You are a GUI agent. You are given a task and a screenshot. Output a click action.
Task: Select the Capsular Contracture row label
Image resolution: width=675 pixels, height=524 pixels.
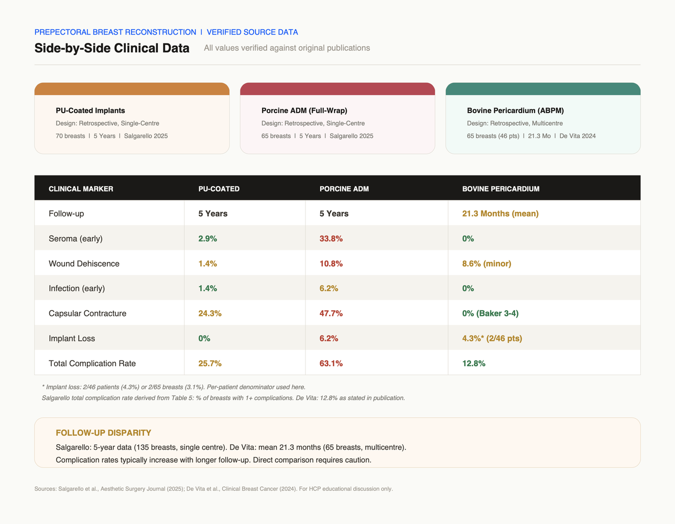coord(88,313)
